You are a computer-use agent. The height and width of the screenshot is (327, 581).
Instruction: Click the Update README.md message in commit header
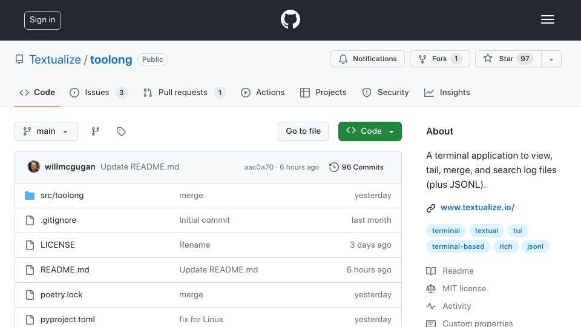coord(140,167)
